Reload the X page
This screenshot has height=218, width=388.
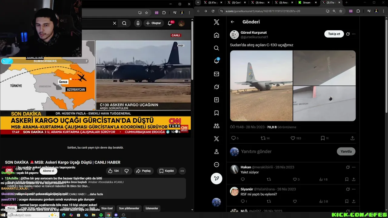tap(213, 11)
